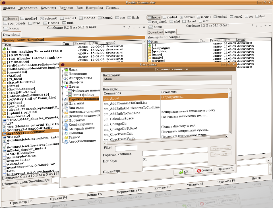The height and width of the screenshot is (208, 273).
Task: Focus the Filter input field
Action: (126, 148)
